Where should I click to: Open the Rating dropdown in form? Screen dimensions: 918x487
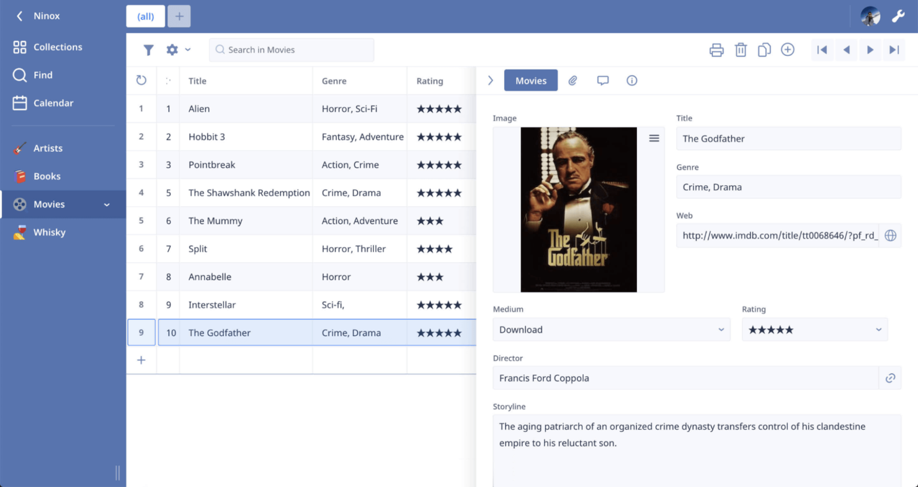(x=814, y=330)
